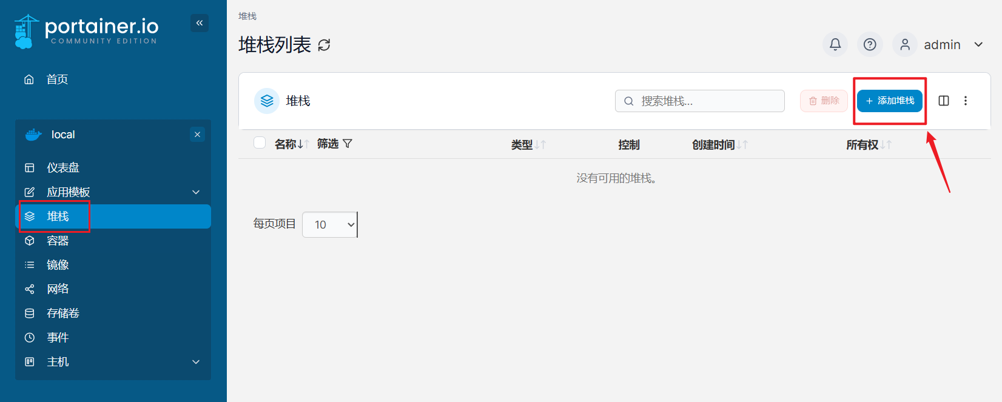Click the Portainer.io logo
Screen dimensions: 1002x402
click(x=86, y=32)
